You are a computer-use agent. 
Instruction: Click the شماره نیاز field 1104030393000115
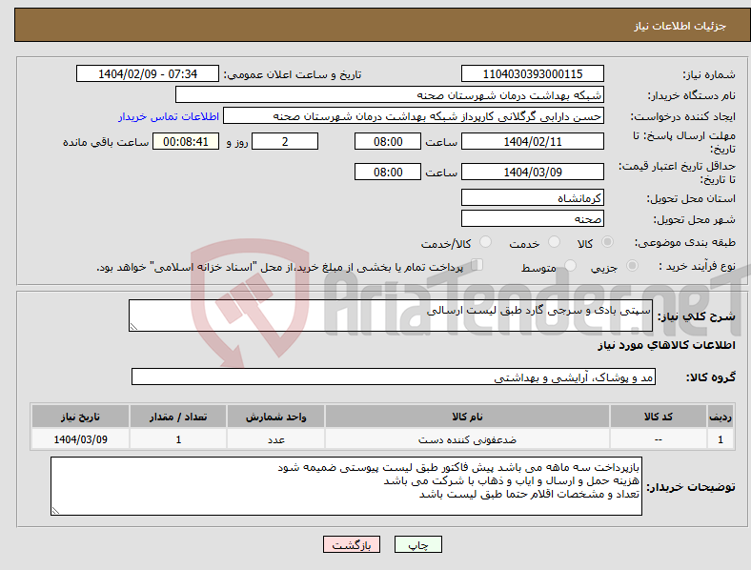532,74
